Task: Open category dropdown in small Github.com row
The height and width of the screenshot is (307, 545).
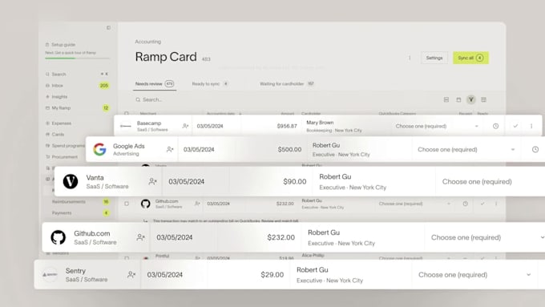Action: click(x=414, y=204)
